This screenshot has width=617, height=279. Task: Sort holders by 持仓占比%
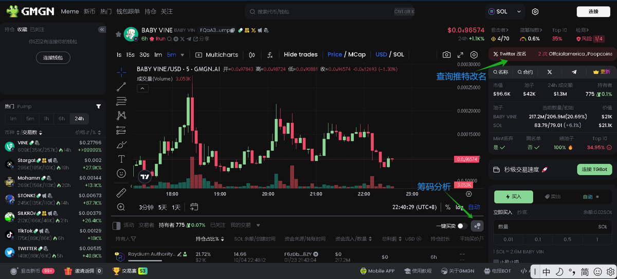point(210,239)
